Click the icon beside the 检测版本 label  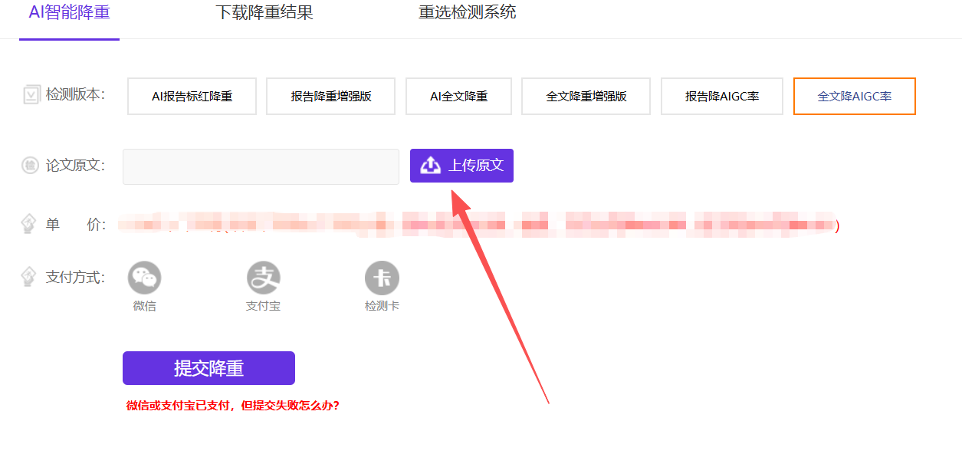point(31,95)
